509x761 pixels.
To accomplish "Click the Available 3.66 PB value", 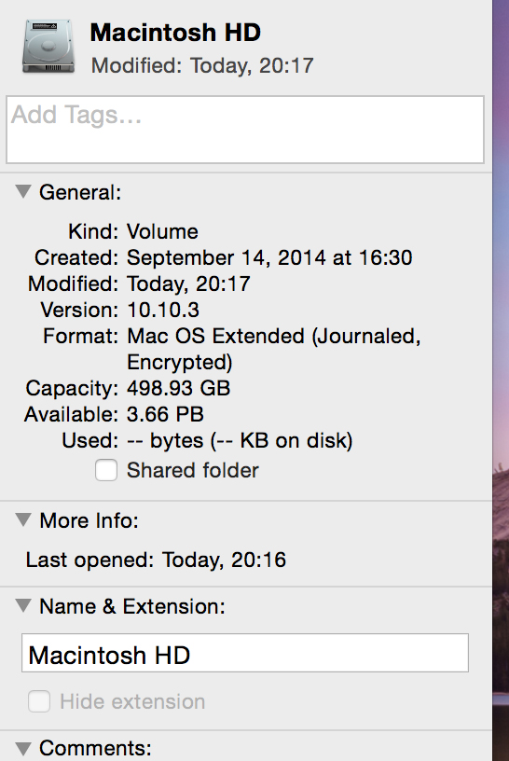I will click(x=165, y=414).
